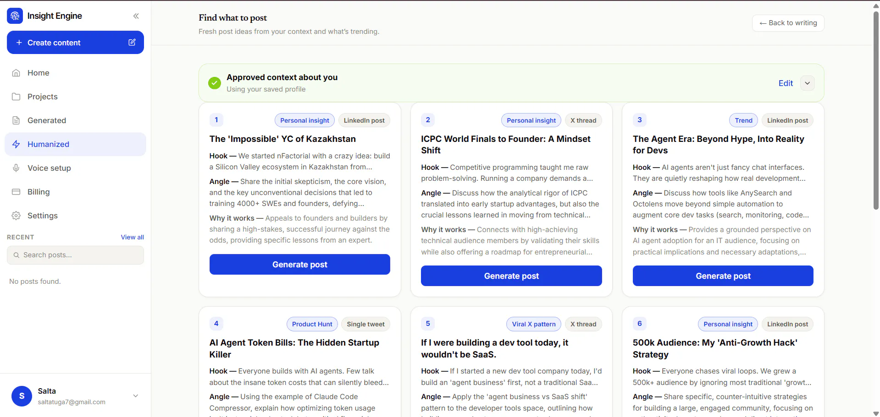Viewport: 880px width, 417px height.
Task: Click the Humanized lightning bolt icon
Action: point(16,144)
